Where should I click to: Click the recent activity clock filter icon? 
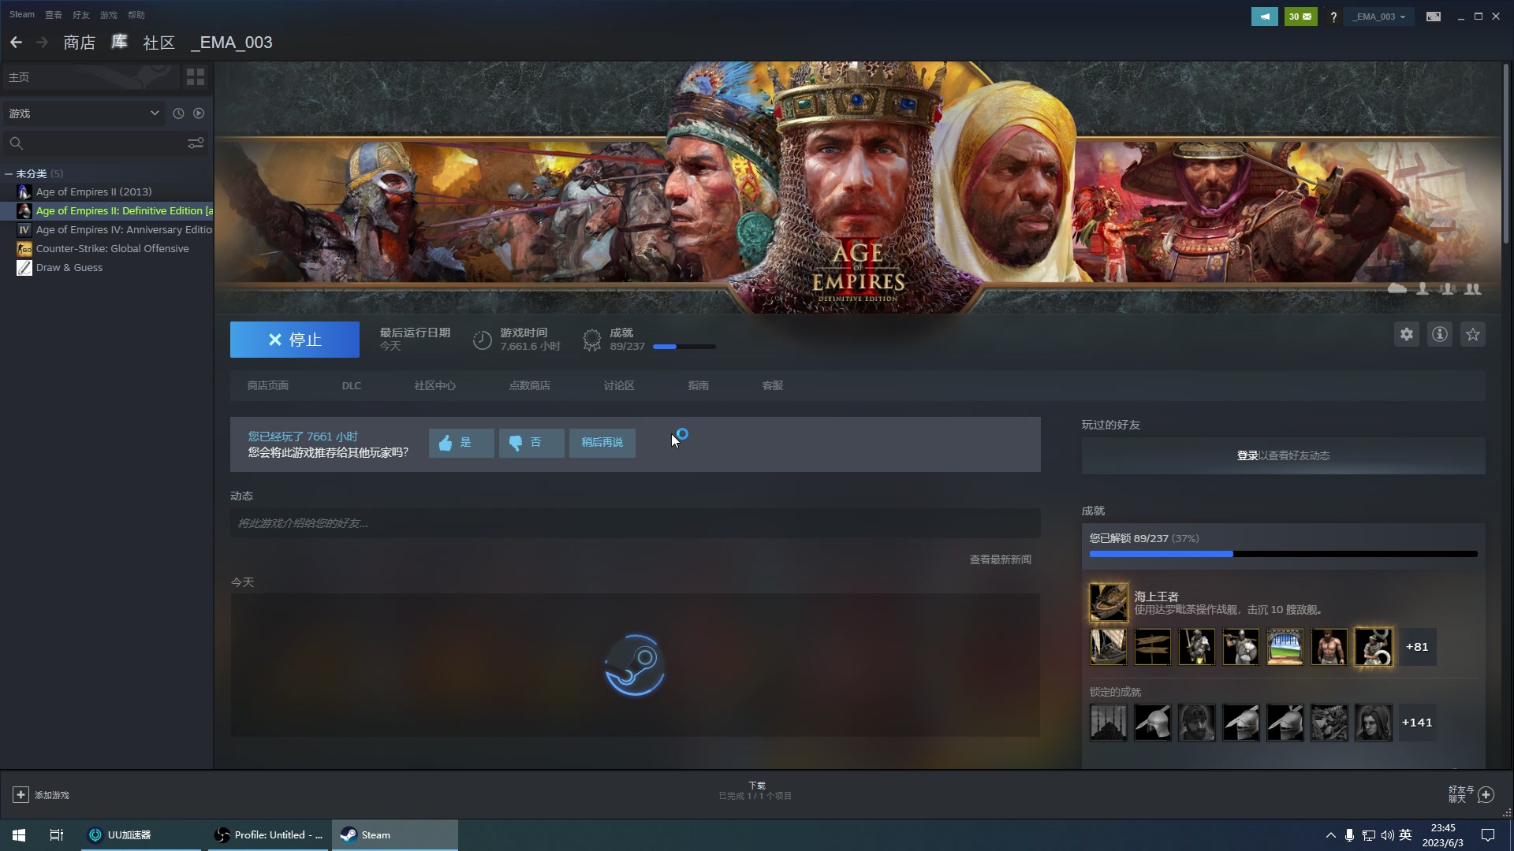[178, 113]
